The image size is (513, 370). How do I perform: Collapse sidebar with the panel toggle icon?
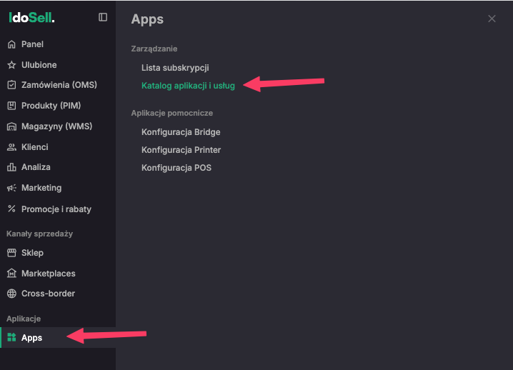(103, 17)
